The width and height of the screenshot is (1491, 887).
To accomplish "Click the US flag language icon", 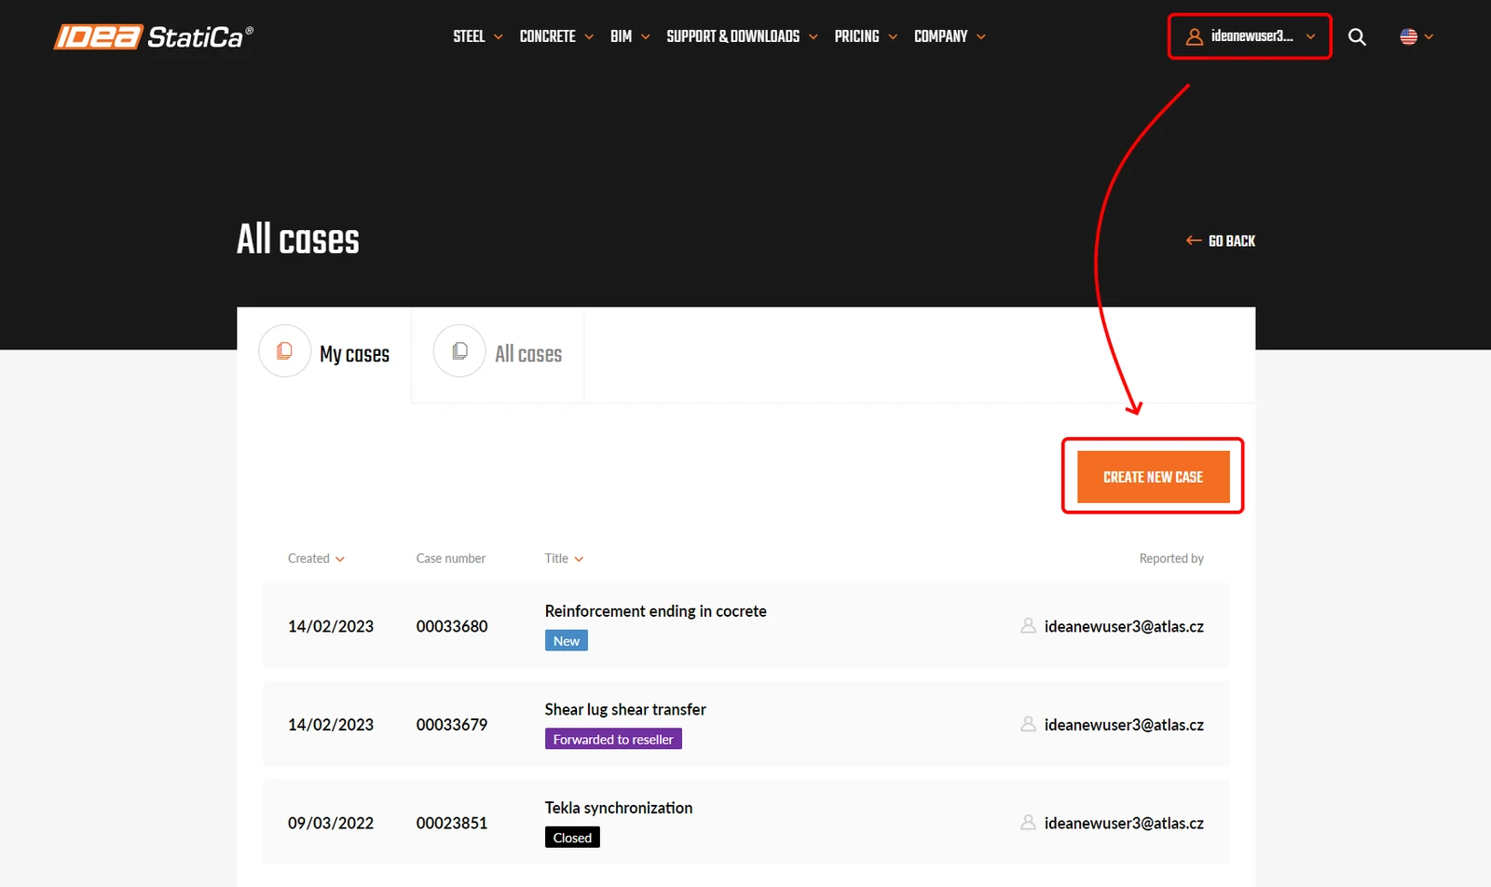I will [x=1408, y=36].
